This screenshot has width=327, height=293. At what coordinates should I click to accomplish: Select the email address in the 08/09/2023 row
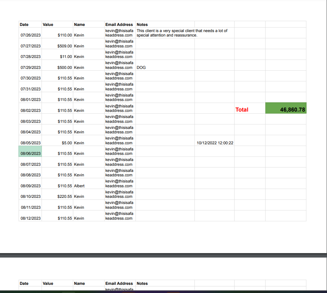click(x=119, y=184)
